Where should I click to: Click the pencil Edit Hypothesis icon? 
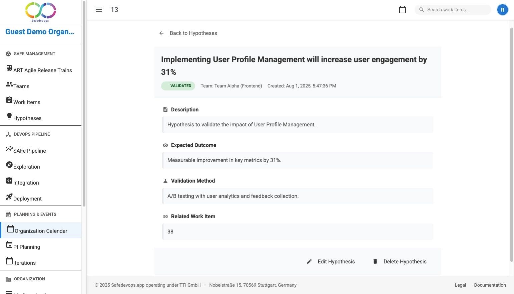click(x=310, y=262)
